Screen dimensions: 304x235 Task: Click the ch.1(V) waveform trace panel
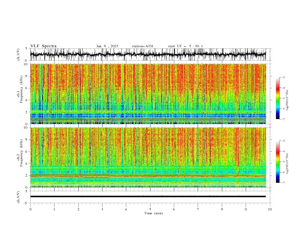coord(148,55)
